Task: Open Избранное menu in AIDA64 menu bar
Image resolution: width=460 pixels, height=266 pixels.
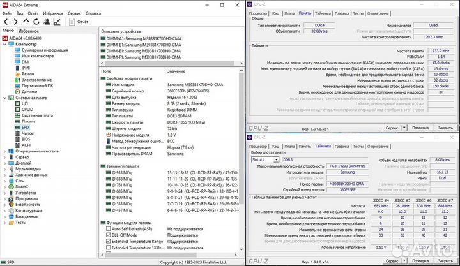Action: pyautogui.click(x=53, y=13)
